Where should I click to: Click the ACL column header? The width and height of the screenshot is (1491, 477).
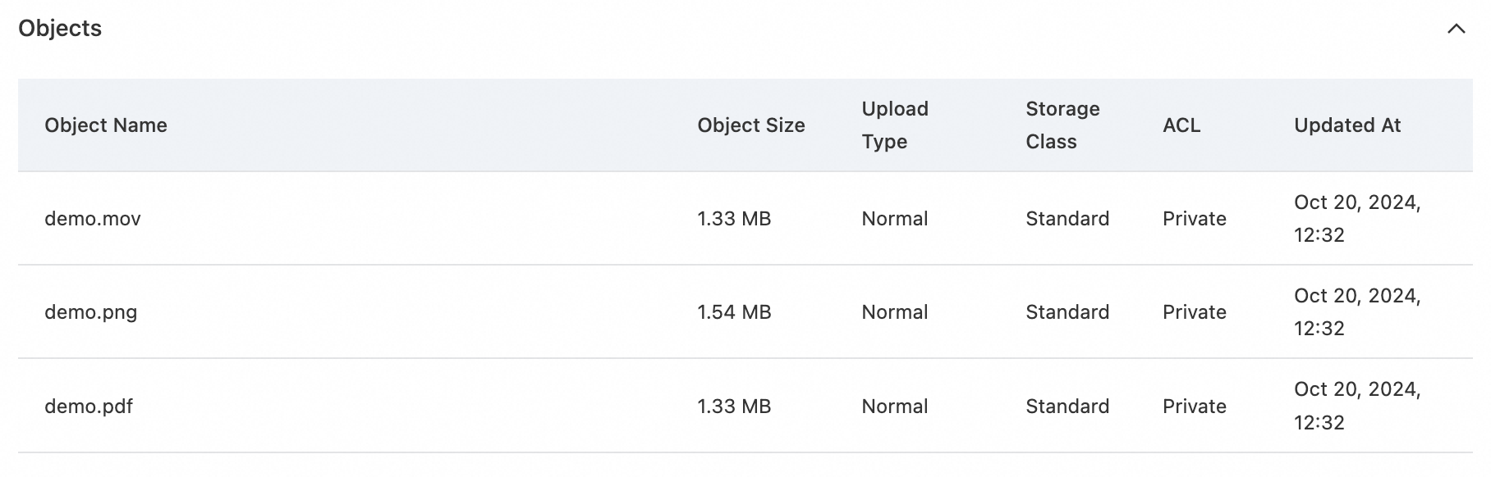click(x=1181, y=125)
